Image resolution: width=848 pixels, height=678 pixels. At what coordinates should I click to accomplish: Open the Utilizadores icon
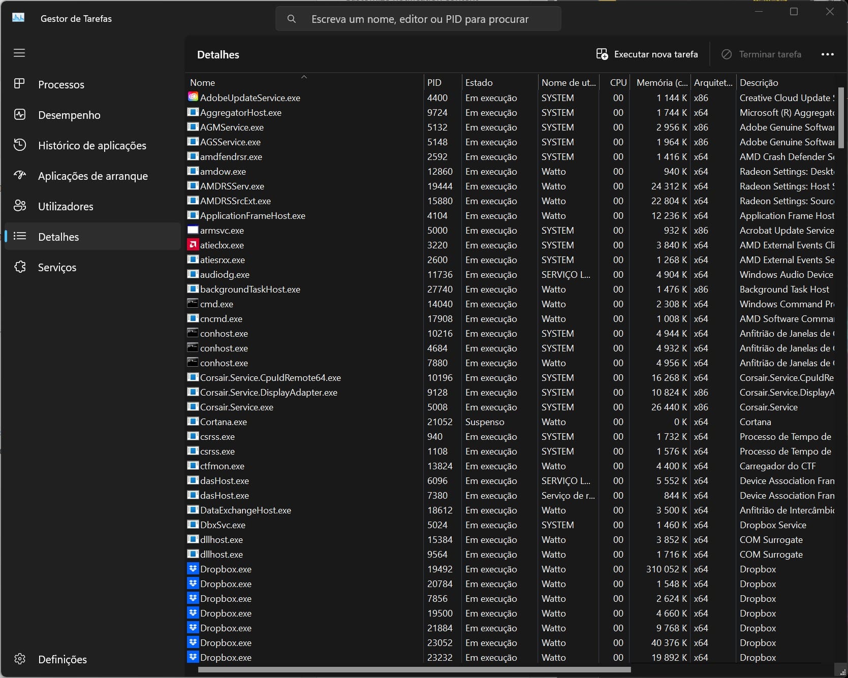coord(19,206)
